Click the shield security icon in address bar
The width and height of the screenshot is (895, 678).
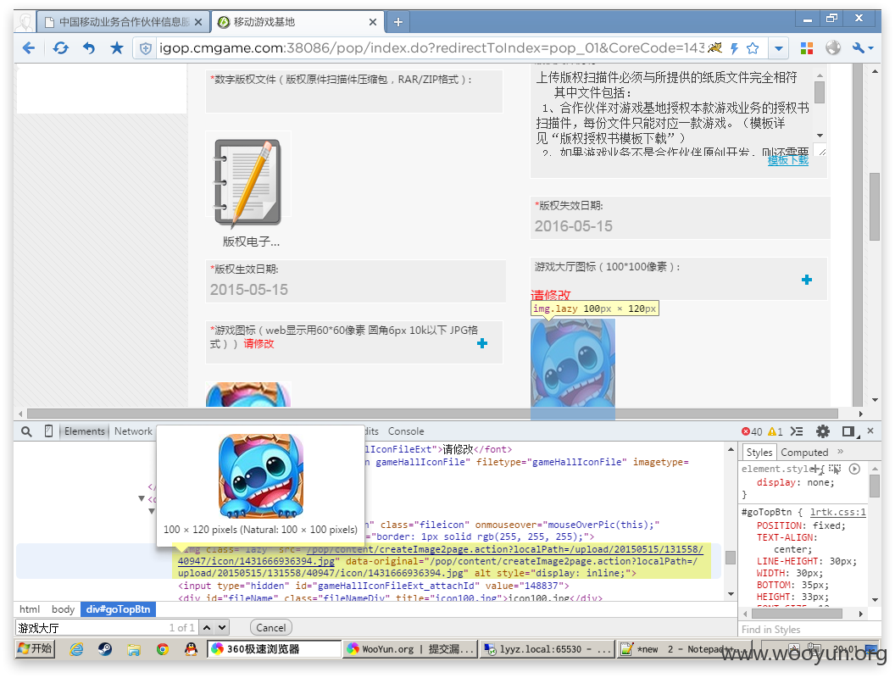click(146, 48)
